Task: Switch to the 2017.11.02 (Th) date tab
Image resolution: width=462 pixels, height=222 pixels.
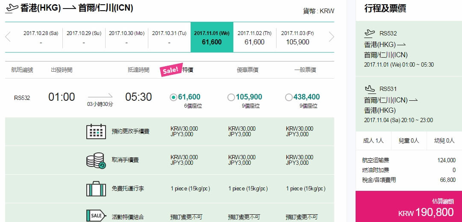Action: point(255,38)
